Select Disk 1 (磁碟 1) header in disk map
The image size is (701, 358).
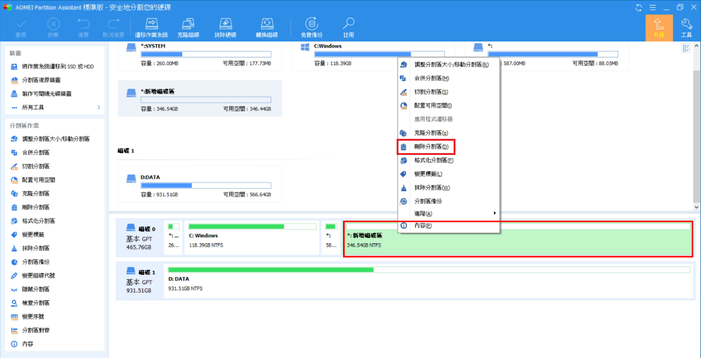tap(140, 281)
